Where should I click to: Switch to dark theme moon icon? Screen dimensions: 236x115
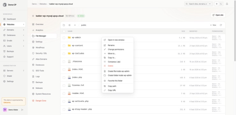point(221,4)
